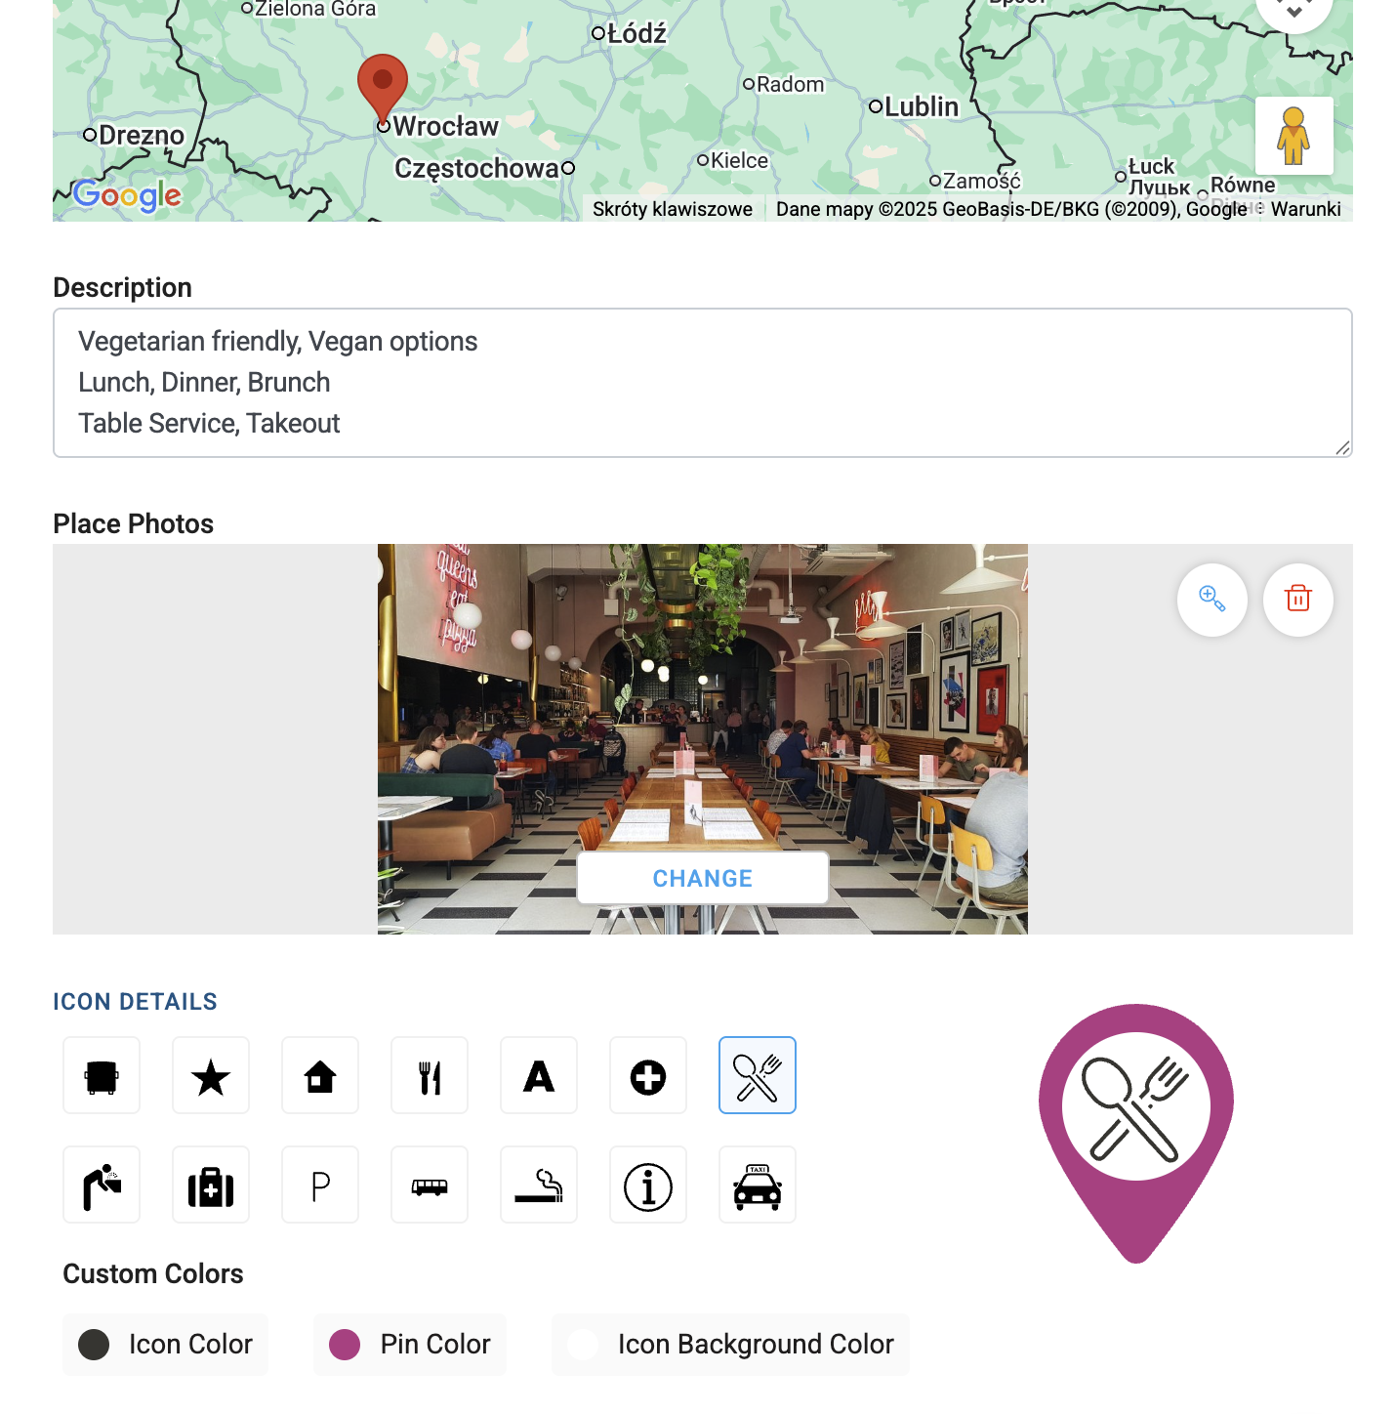
Task: Click the CHANGE photo button
Action: tap(703, 878)
